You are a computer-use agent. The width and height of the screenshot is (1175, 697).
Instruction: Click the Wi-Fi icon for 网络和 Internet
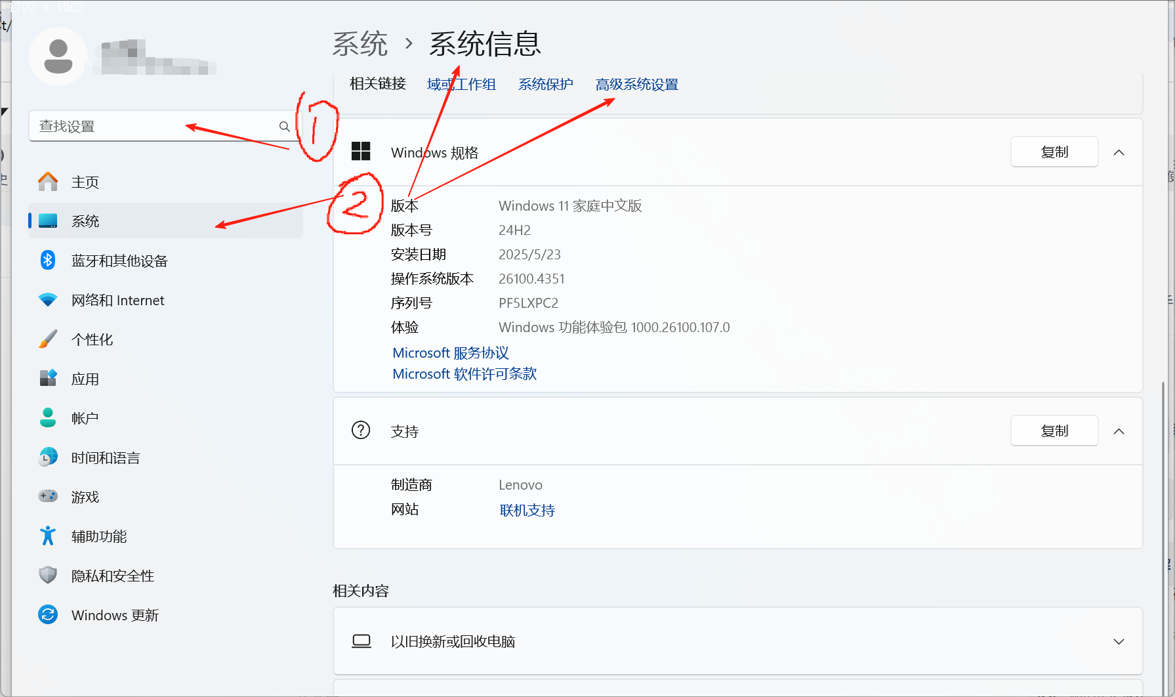pyautogui.click(x=48, y=300)
